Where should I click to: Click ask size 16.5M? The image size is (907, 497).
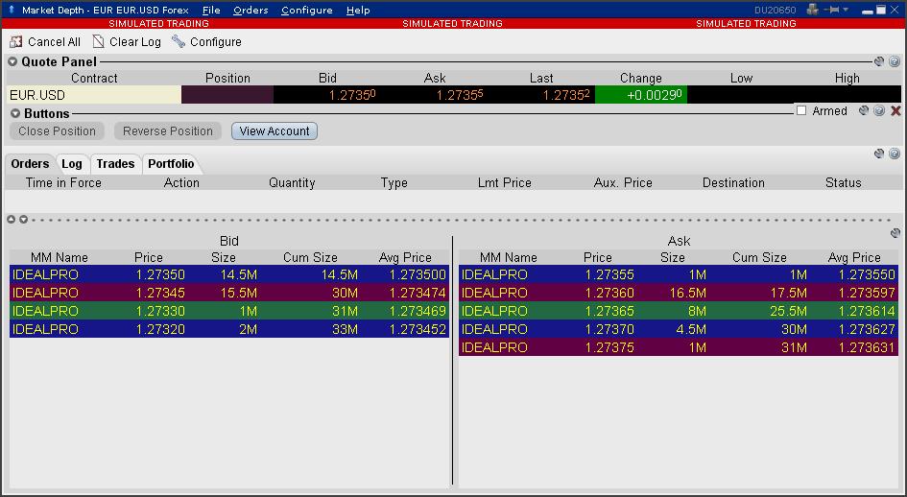tap(688, 293)
